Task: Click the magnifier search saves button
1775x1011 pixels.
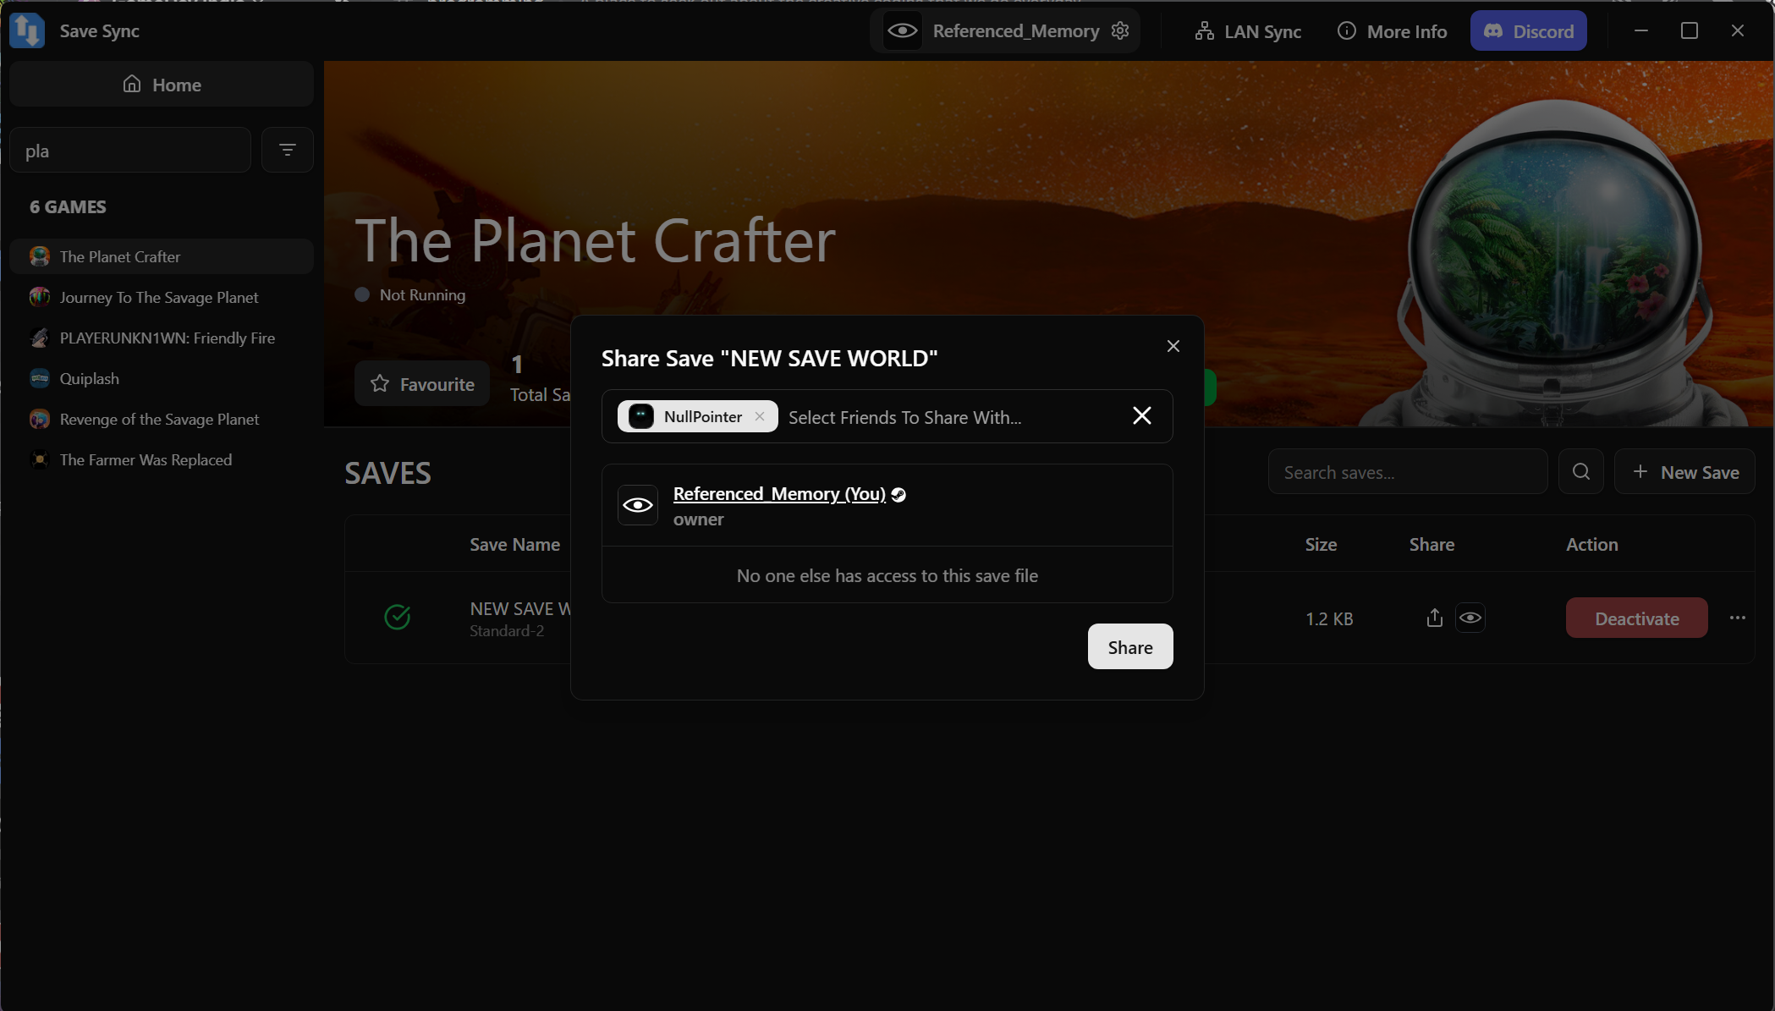Action: 1581,472
